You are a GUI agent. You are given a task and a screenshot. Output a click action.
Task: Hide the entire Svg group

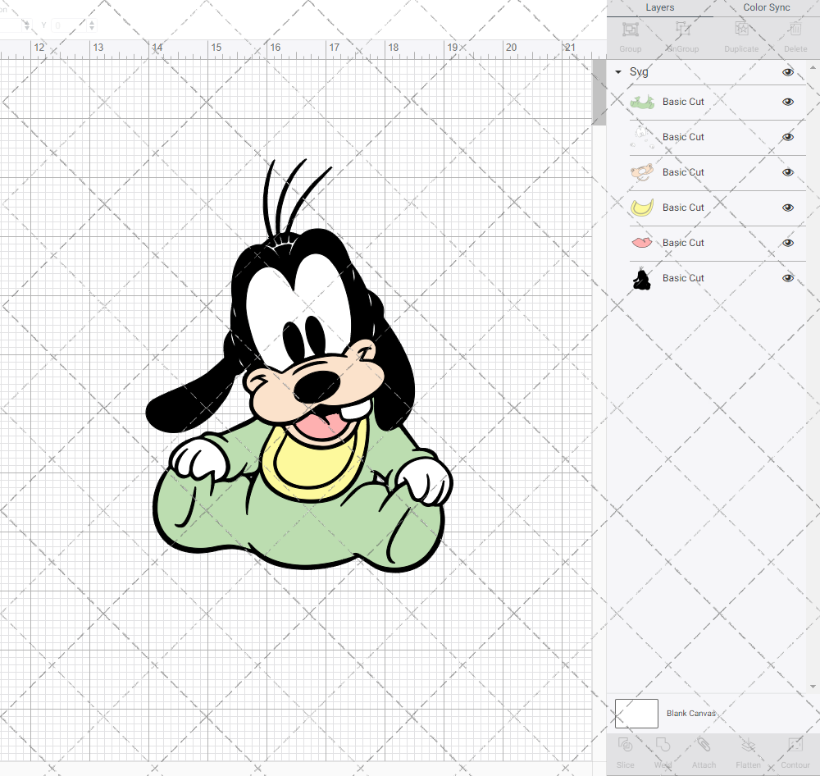[x=787, y=72]
